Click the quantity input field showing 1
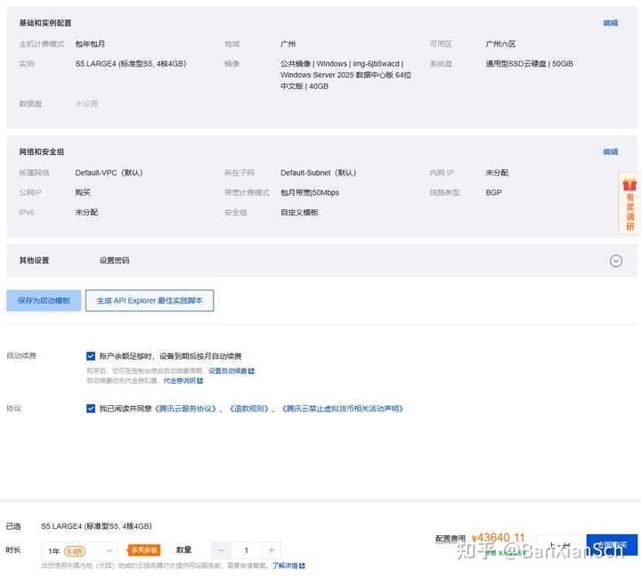The height and width of the screenshot is (577, 641). point(247,550)
